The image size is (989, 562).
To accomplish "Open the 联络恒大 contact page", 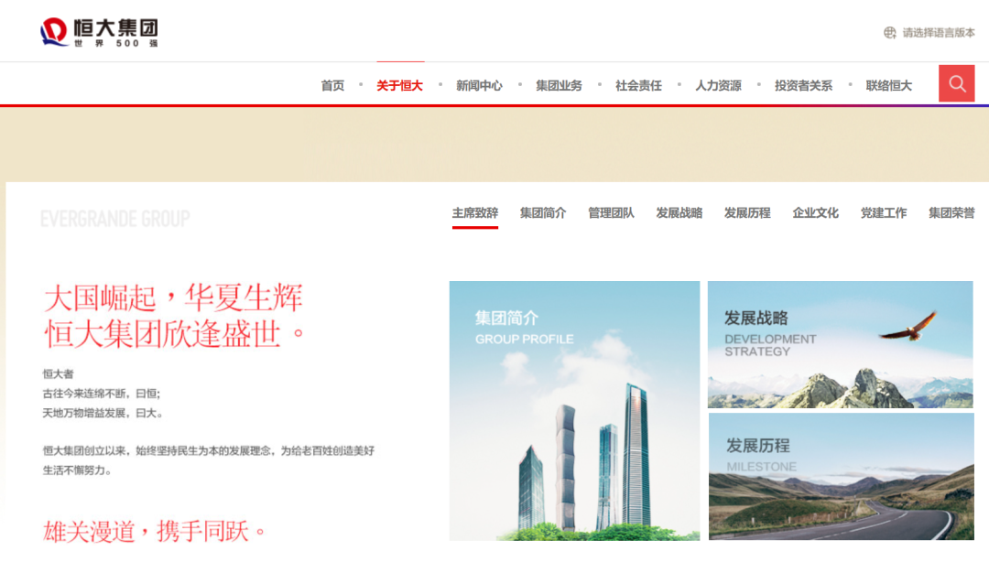I will point(888,85).
